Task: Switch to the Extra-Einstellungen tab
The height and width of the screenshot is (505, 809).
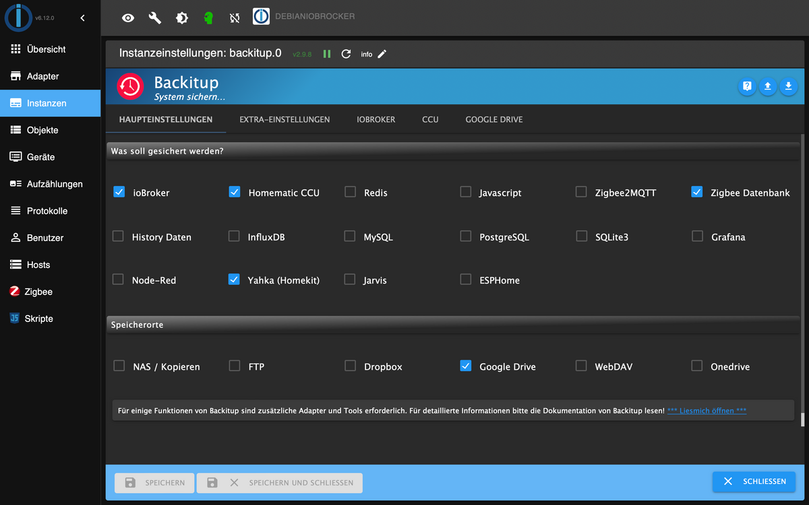Action: pos(284,119)
